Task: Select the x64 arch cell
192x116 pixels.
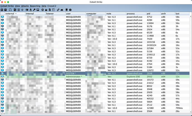Action: point(168,77)
